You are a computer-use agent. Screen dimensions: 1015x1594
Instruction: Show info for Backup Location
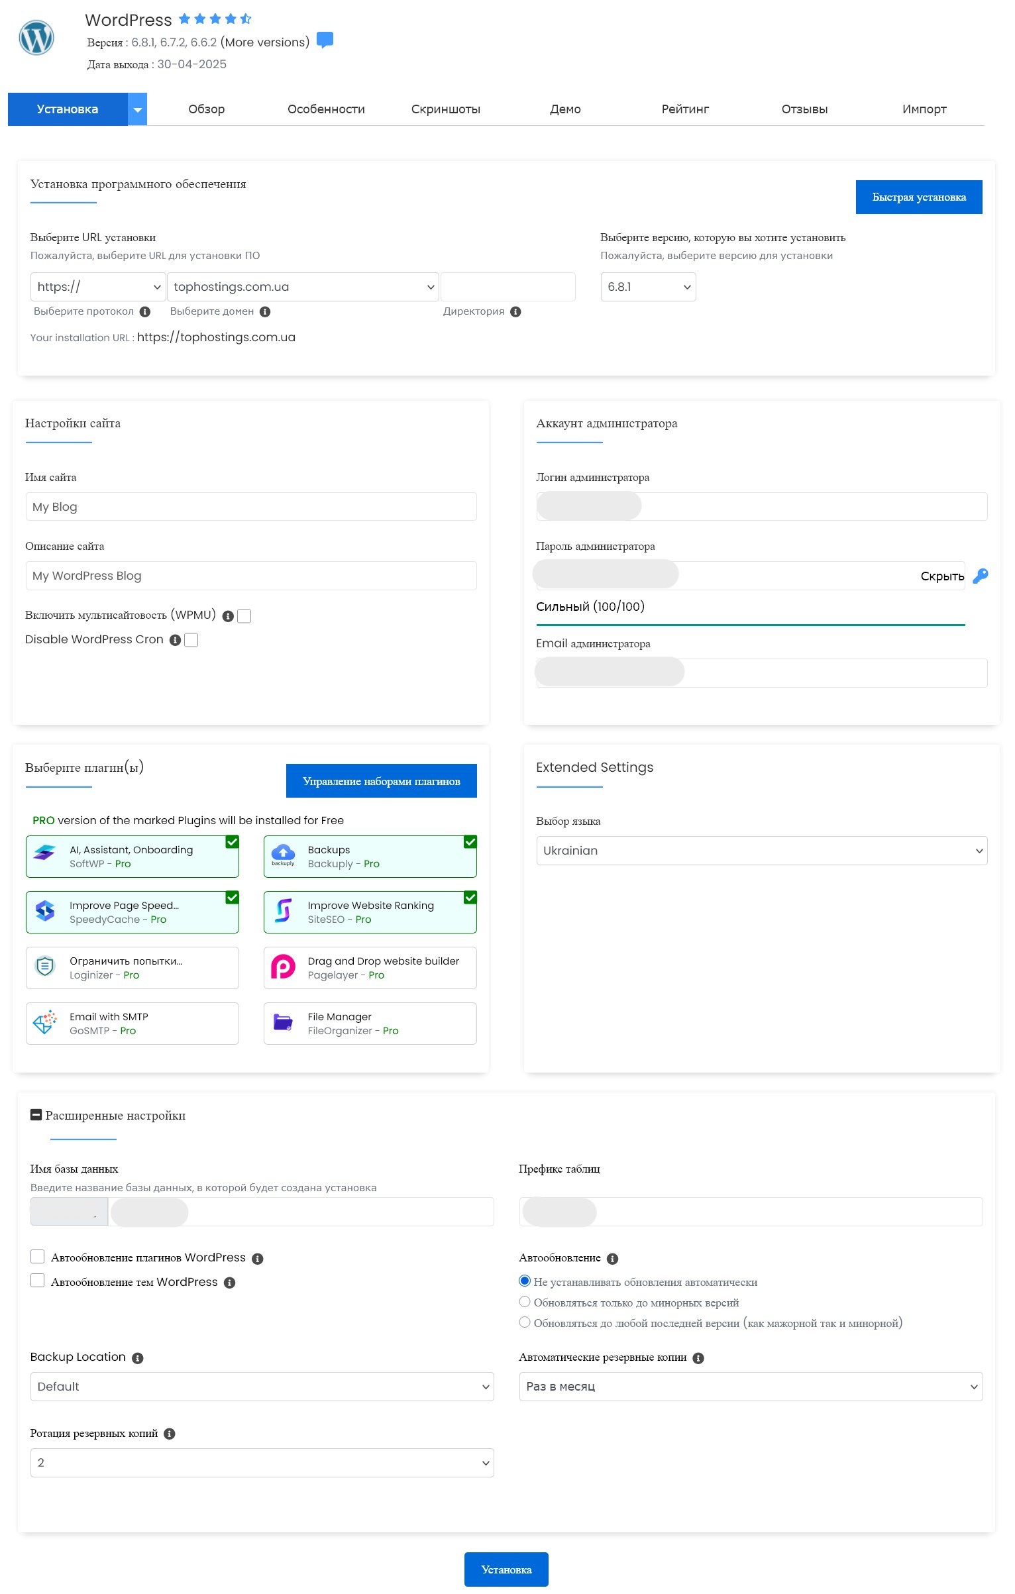[x=138, y=1358]
